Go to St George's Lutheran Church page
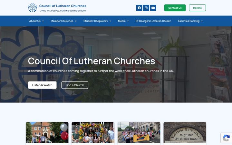This screenshot has height=145, width=232. (153, 21)
